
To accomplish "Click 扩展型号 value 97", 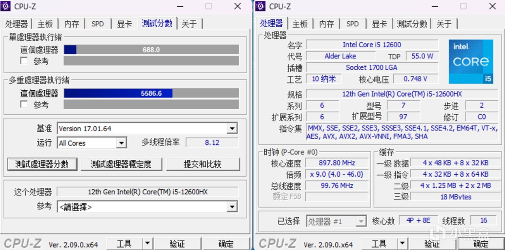I will coord(403,117).
